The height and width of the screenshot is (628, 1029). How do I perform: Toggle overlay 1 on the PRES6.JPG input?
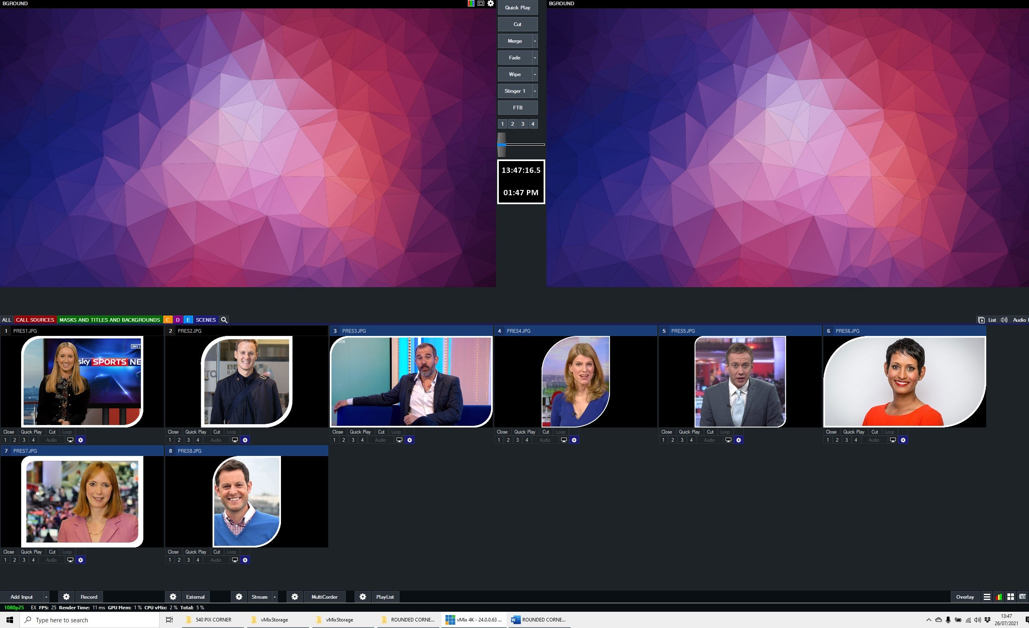click(x=828, y=440)
